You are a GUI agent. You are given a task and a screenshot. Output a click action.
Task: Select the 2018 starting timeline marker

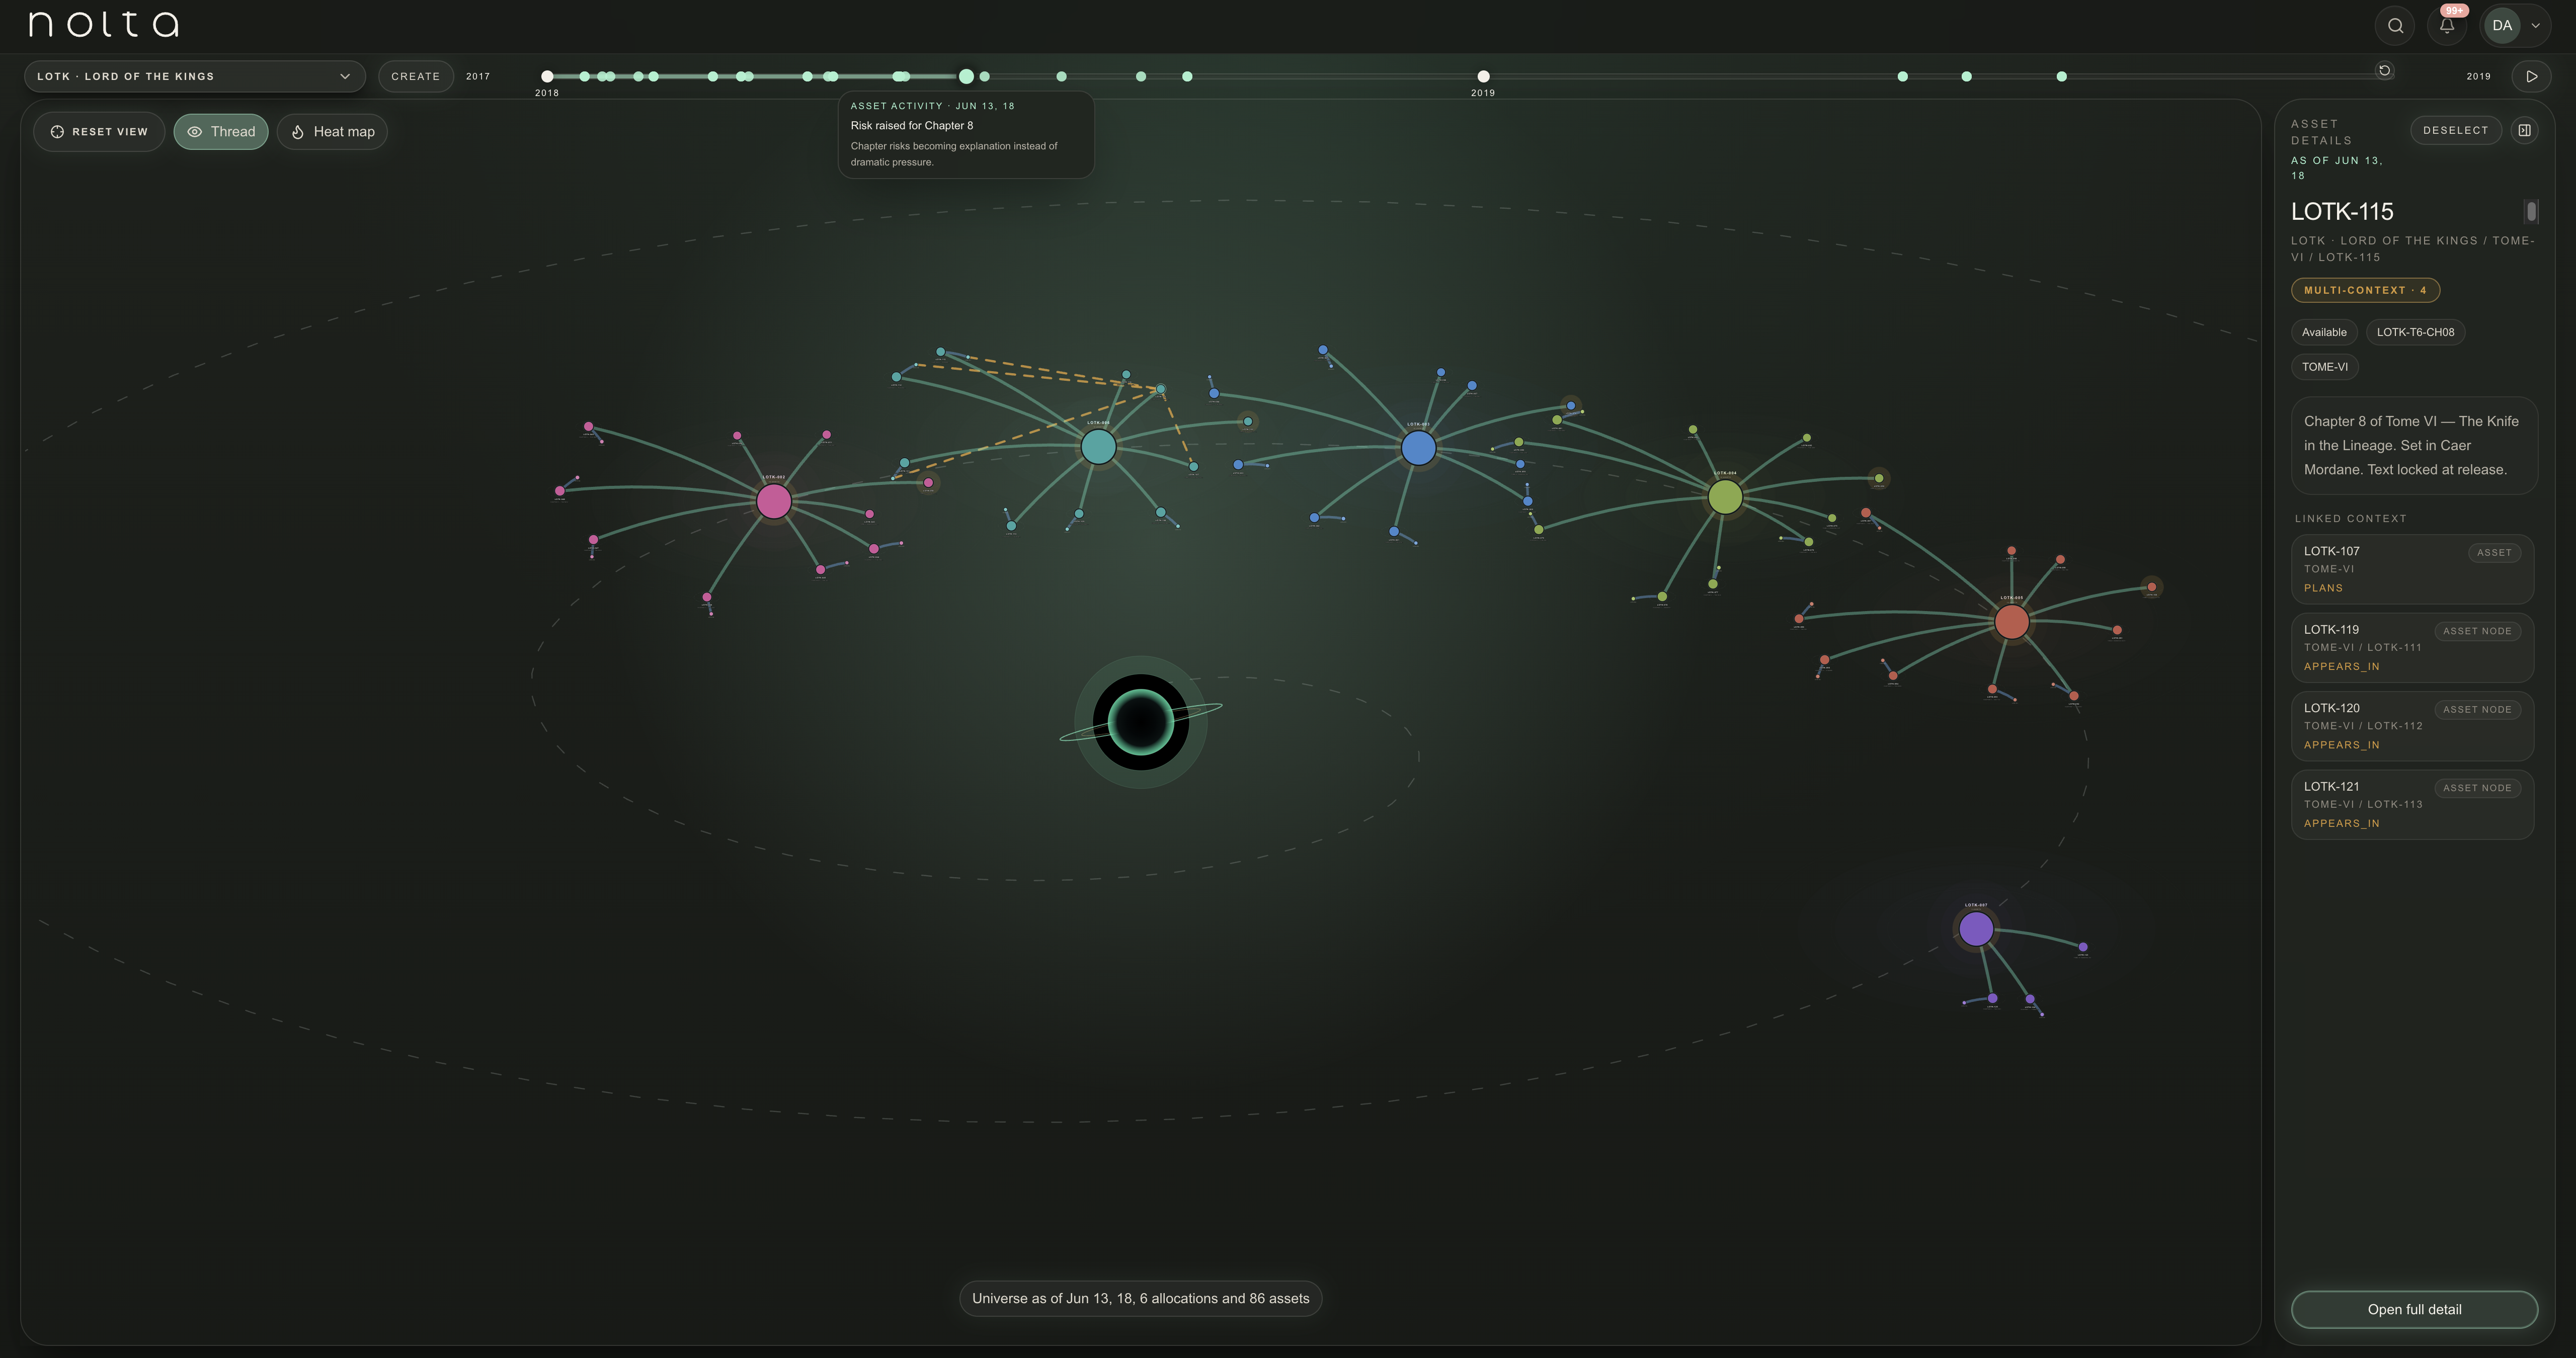pos(547,76)
